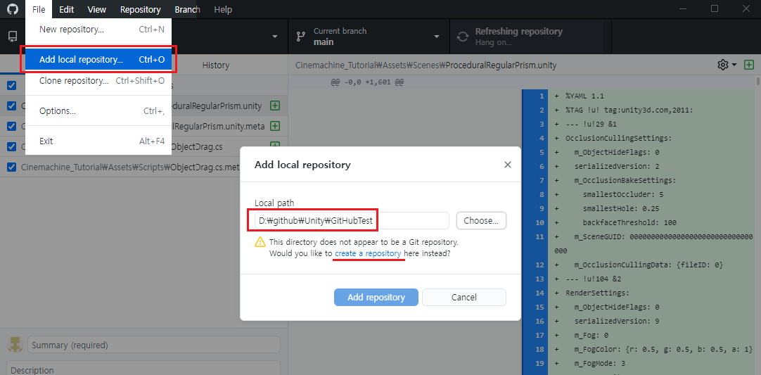Click the refresh sync arrows icon
761x375 pixels.
(463, 37)
